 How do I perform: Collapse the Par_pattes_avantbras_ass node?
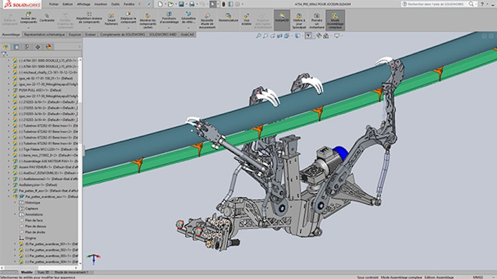[x=9, y=197]
